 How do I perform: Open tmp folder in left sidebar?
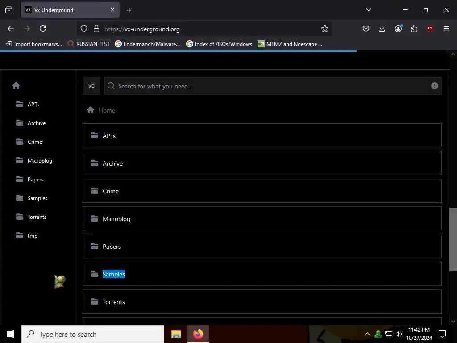(x=27, y=236)
